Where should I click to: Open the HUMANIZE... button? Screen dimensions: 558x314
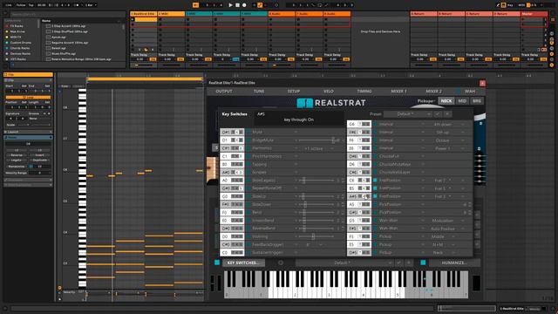click(454, 263)
